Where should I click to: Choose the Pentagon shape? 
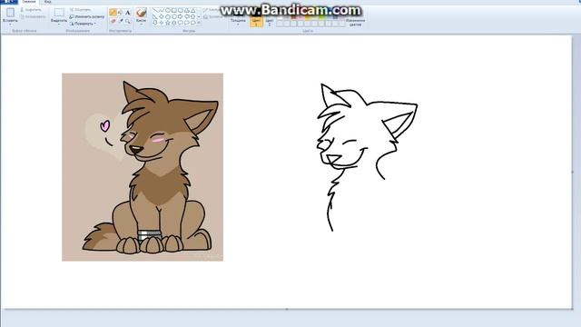tap(167, 16)
